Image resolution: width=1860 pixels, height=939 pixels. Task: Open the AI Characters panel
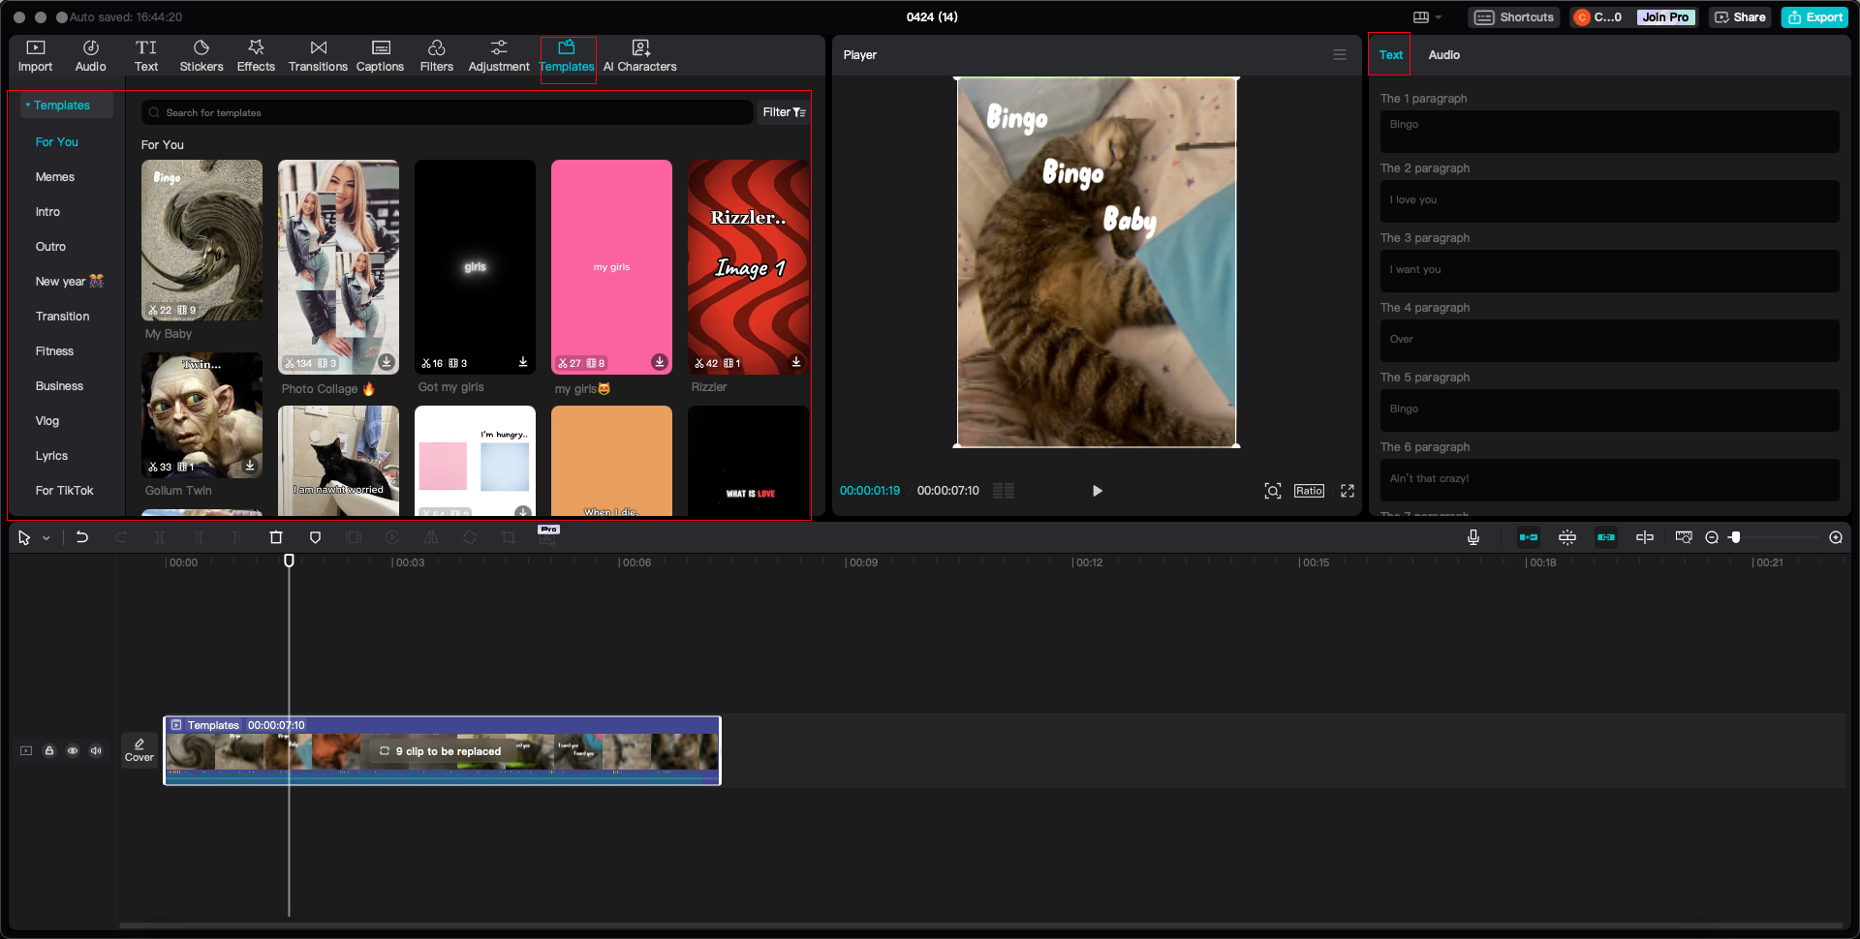639,54
